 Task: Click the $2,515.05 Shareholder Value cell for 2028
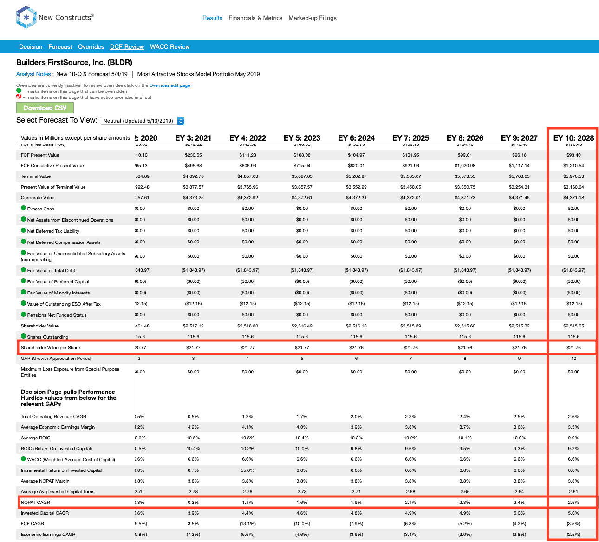573,326
